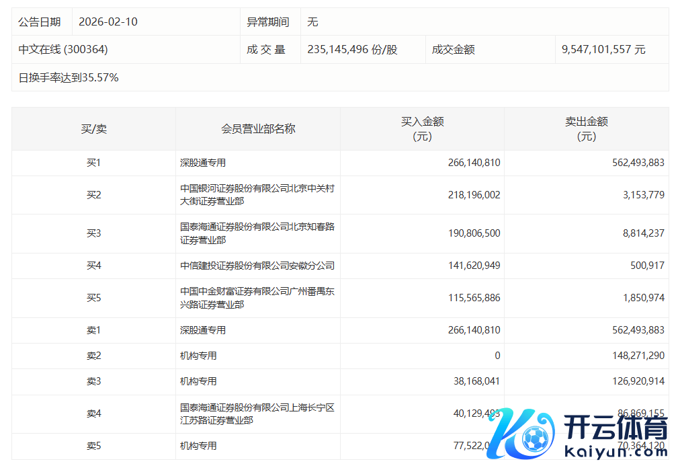
Task: Click the 买/卖 column header
Action: 93,129
